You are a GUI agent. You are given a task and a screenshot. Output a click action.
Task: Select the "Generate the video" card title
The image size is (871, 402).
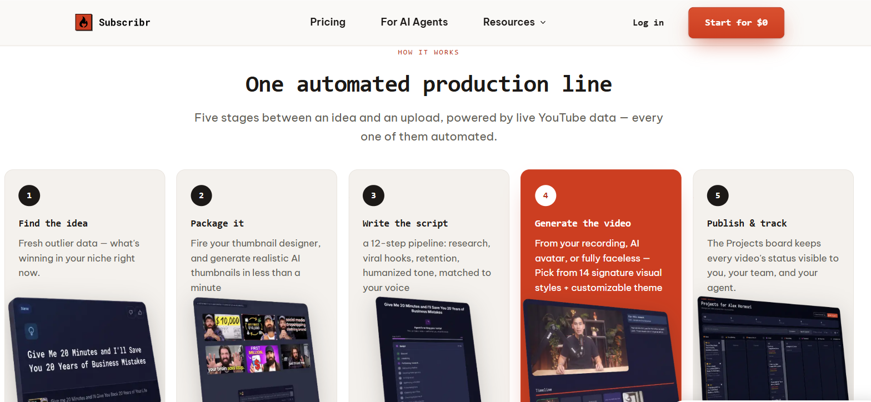point(583,223)
